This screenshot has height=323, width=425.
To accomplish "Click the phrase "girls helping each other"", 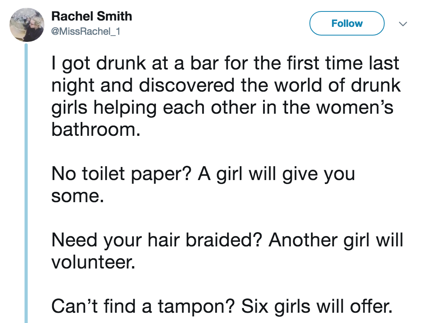I will tap(154, 108).
